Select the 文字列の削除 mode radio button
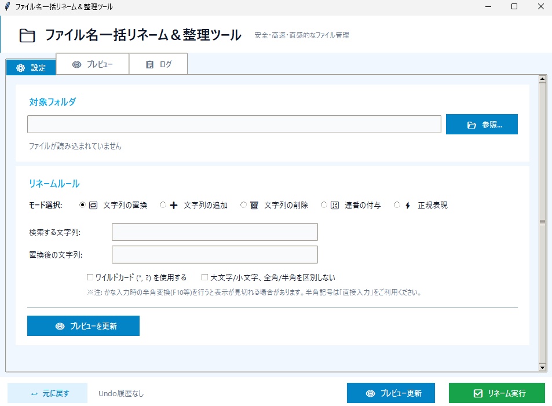This screenshot has width=552, height=406. click(x=243, y=204)
